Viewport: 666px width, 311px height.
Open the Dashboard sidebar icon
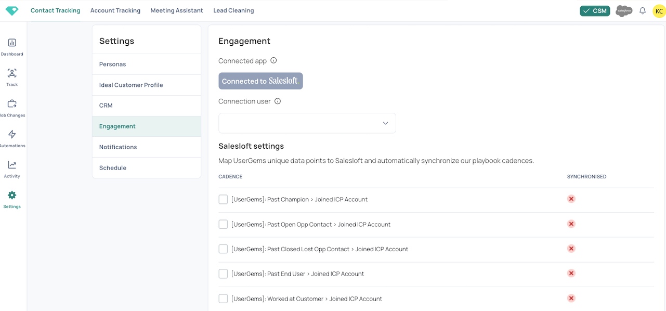tap(12, 43)
